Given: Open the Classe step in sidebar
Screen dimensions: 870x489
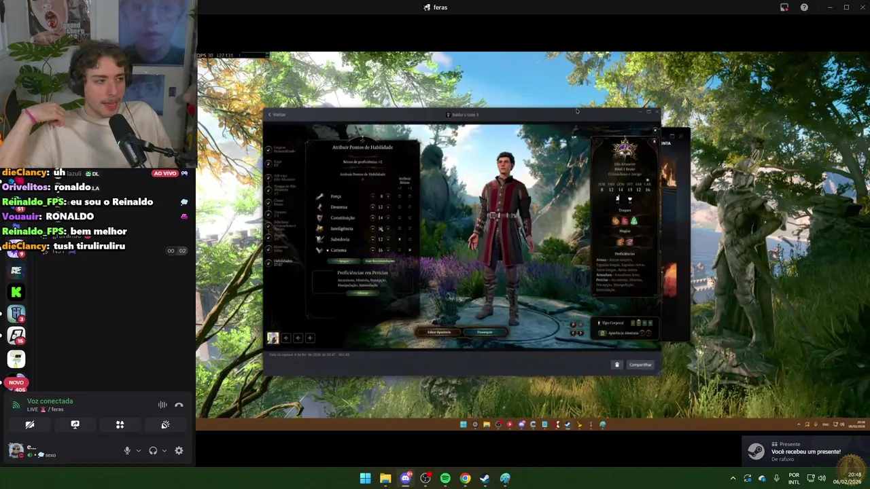Looking at the screenshot, I should (276, 202).
